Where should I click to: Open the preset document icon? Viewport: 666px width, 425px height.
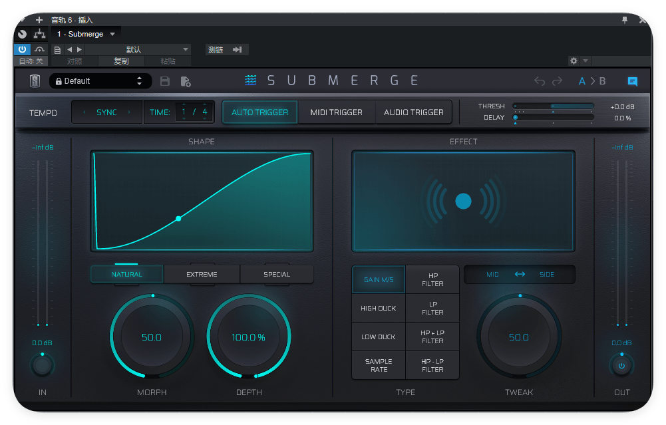pyautogui.click(x=57, y=50)
